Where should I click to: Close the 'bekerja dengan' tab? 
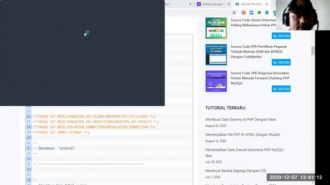[229, 4]
